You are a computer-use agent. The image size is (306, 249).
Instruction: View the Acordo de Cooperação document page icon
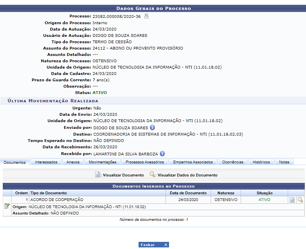tap(292, 200)
